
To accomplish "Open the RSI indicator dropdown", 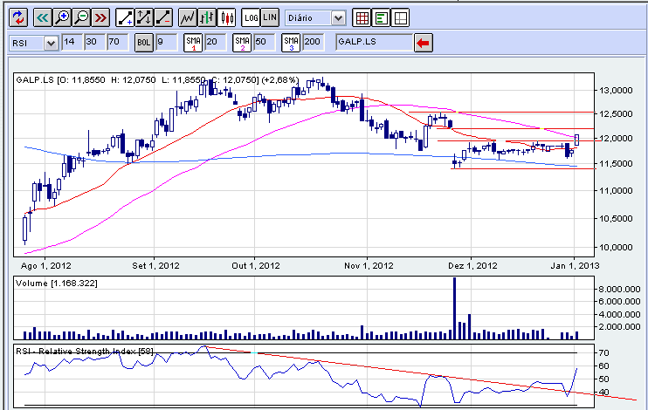I will tap(51, 43).
